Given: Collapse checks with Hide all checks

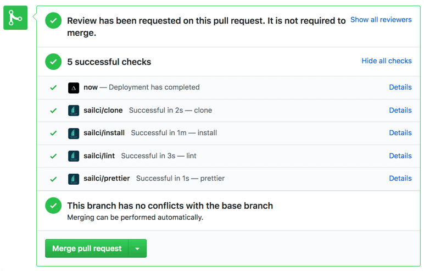Looking at the screenshot, I should 387,61.
